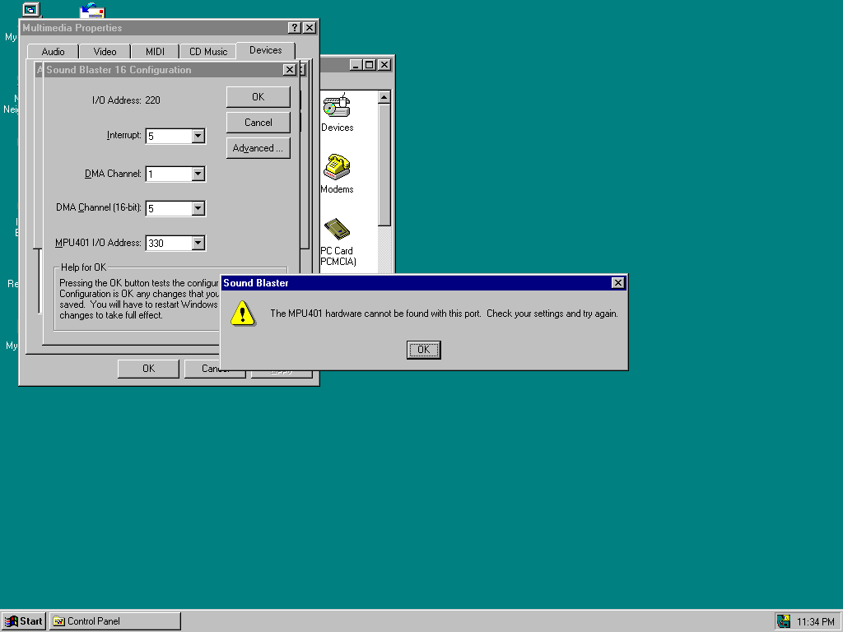The image size is (843, 632).
Task: Select the Modems telephone icon
Action: point(337,168)
